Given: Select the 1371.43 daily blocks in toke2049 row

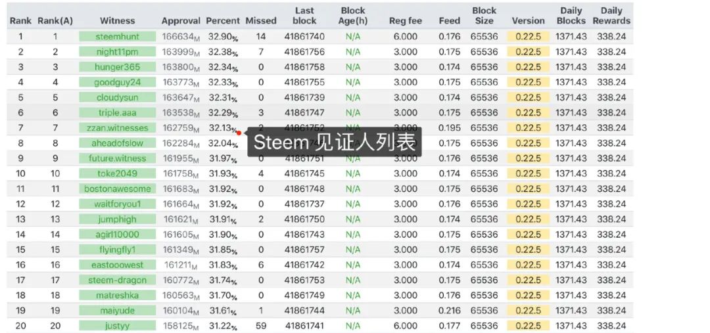Looking at the screenshot, I should [x=571, y=174].
